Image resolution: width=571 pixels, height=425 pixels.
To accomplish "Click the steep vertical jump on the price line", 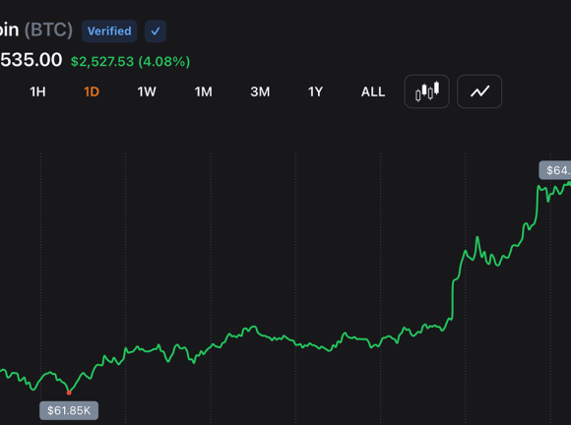I will tap(453, 299).
